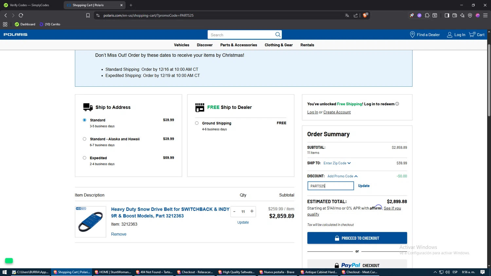Select Standard - Alaska and Hawaii shipping
This screenshot has height=276, width=491.
pyautogui.click(x=84, y=139)
